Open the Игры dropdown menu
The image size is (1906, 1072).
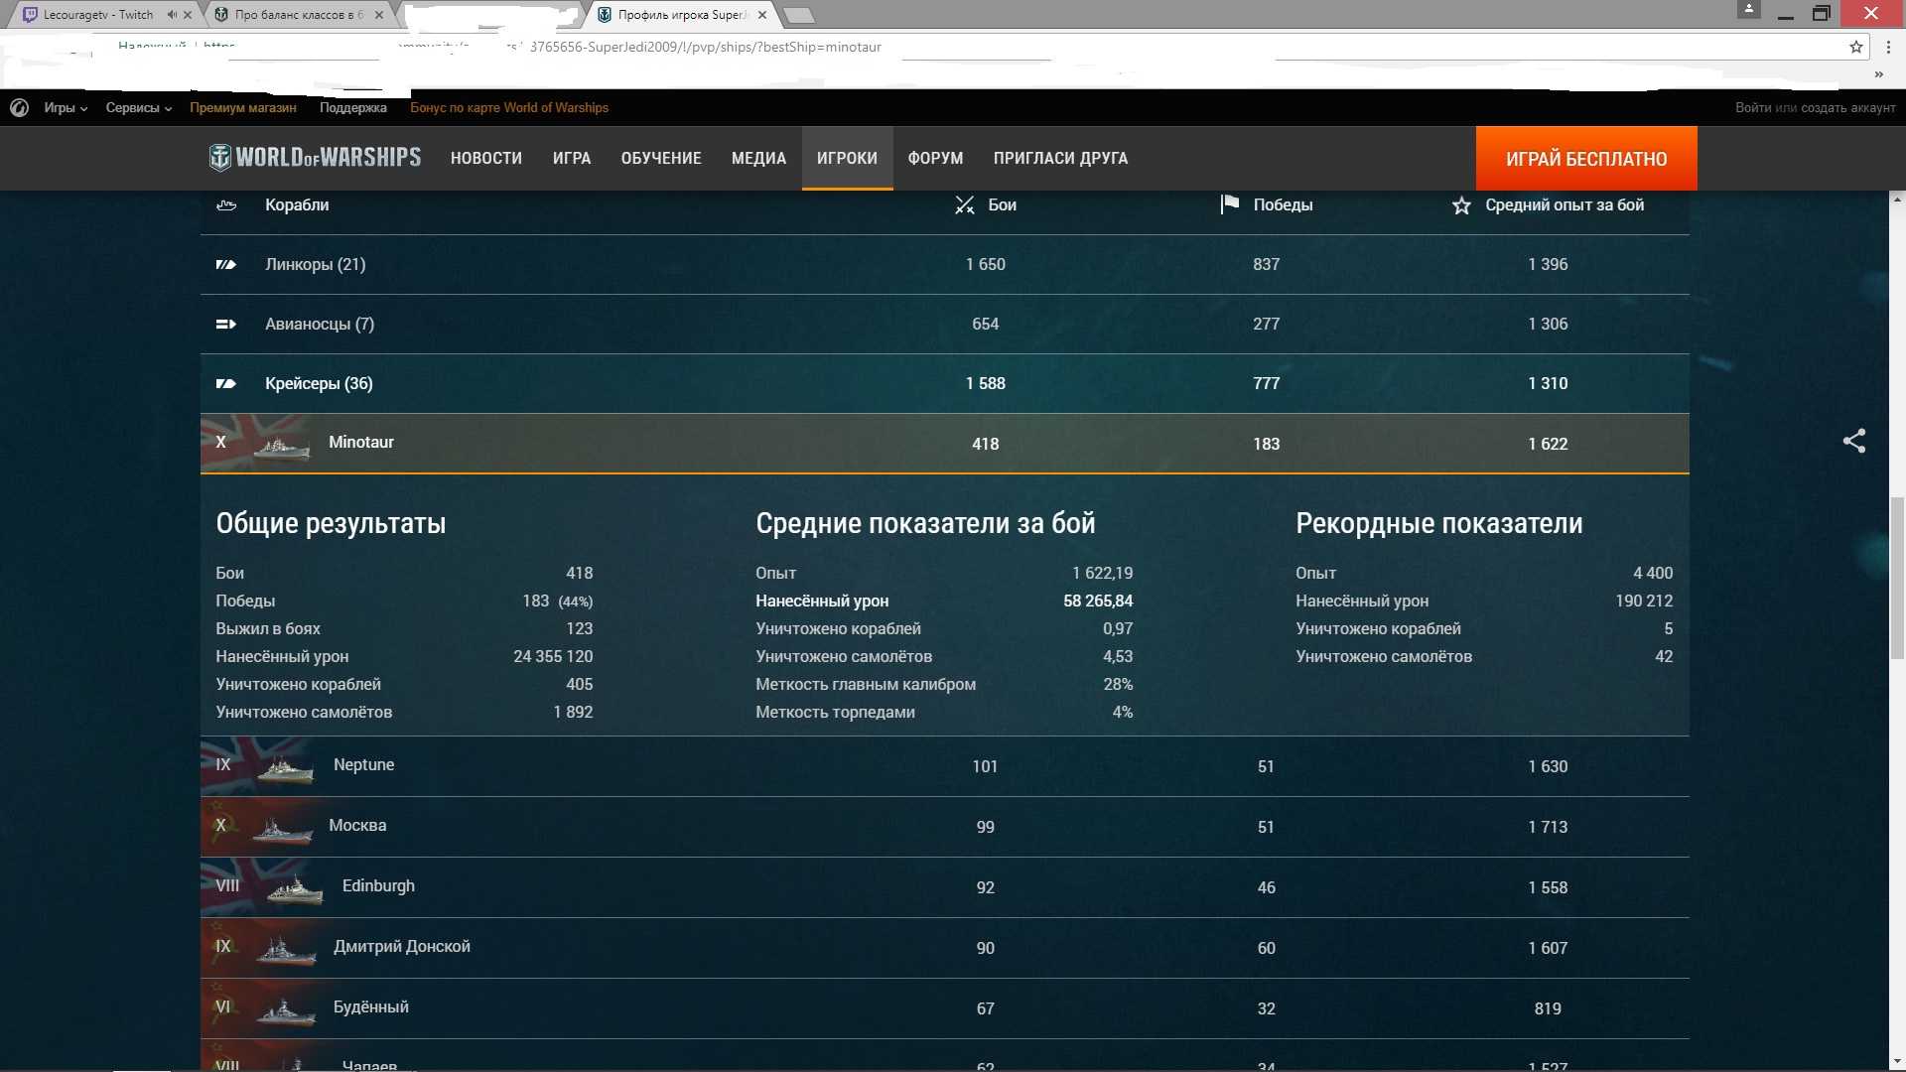click(66, 107)
